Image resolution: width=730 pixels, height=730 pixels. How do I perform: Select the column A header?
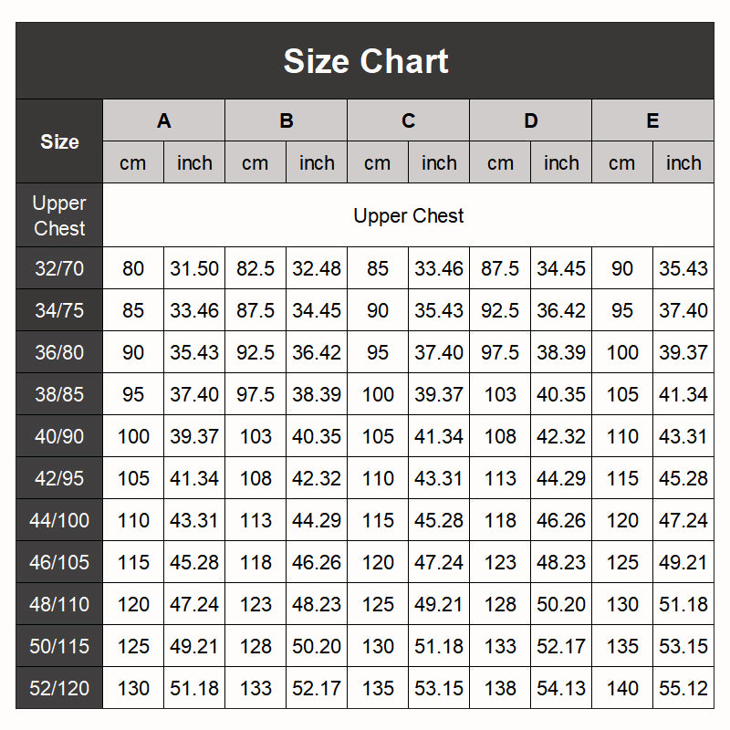pyautogui.click(x=164, y=120)
